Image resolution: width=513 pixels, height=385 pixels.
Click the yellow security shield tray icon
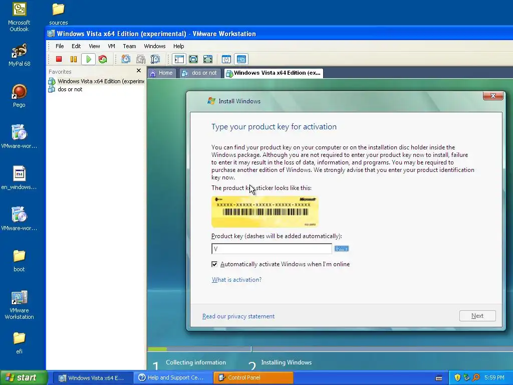click(457, 377)
